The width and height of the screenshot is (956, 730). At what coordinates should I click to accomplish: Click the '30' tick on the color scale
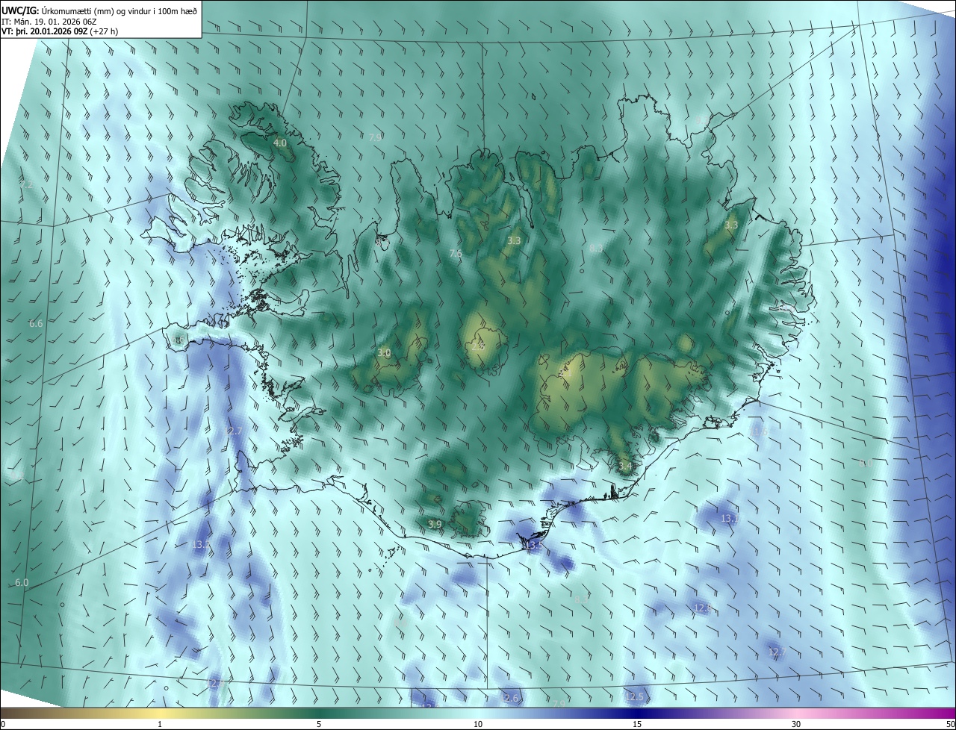click(x=796, y=724)
